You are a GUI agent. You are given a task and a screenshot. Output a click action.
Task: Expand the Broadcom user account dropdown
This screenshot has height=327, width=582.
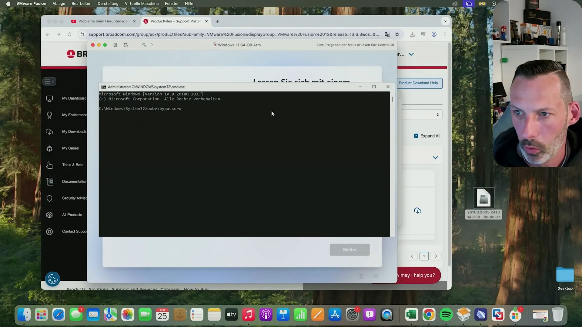point(411,54)
